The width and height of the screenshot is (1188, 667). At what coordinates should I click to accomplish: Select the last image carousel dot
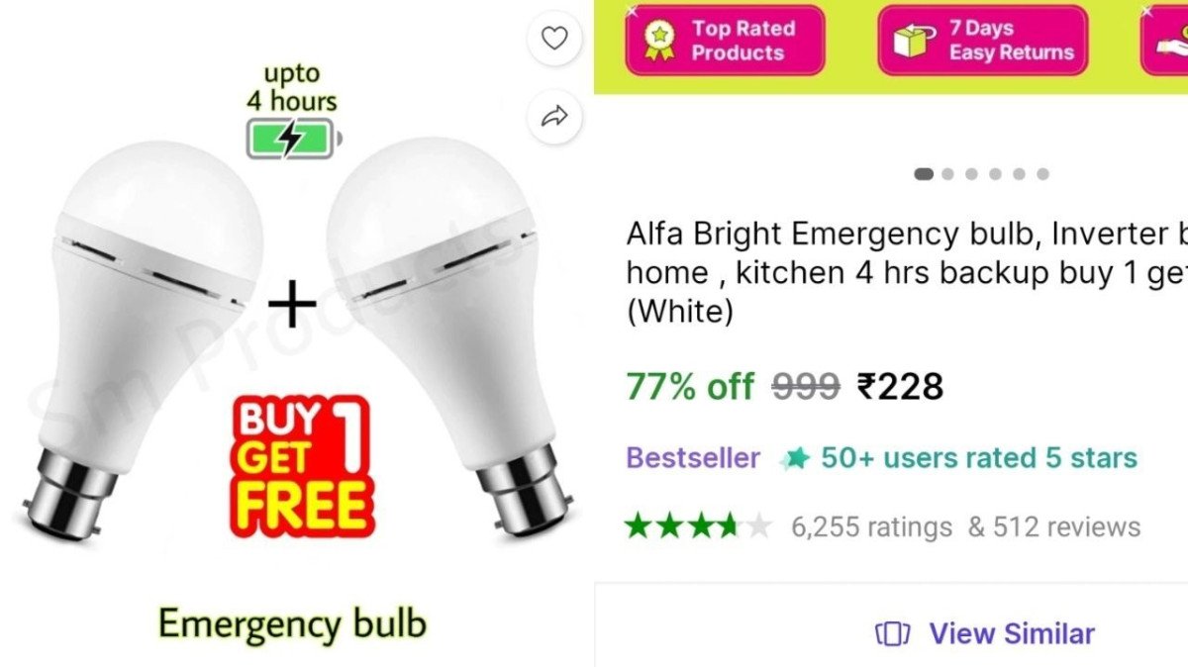click(1042, 174)
